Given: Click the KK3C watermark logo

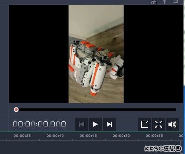Looking at the screenshot, I should click(x=163, y=148).
